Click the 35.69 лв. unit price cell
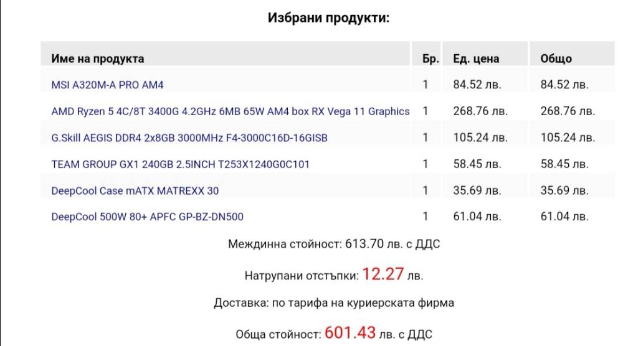Viewport: 623px width, 346px height. point(477,190)
